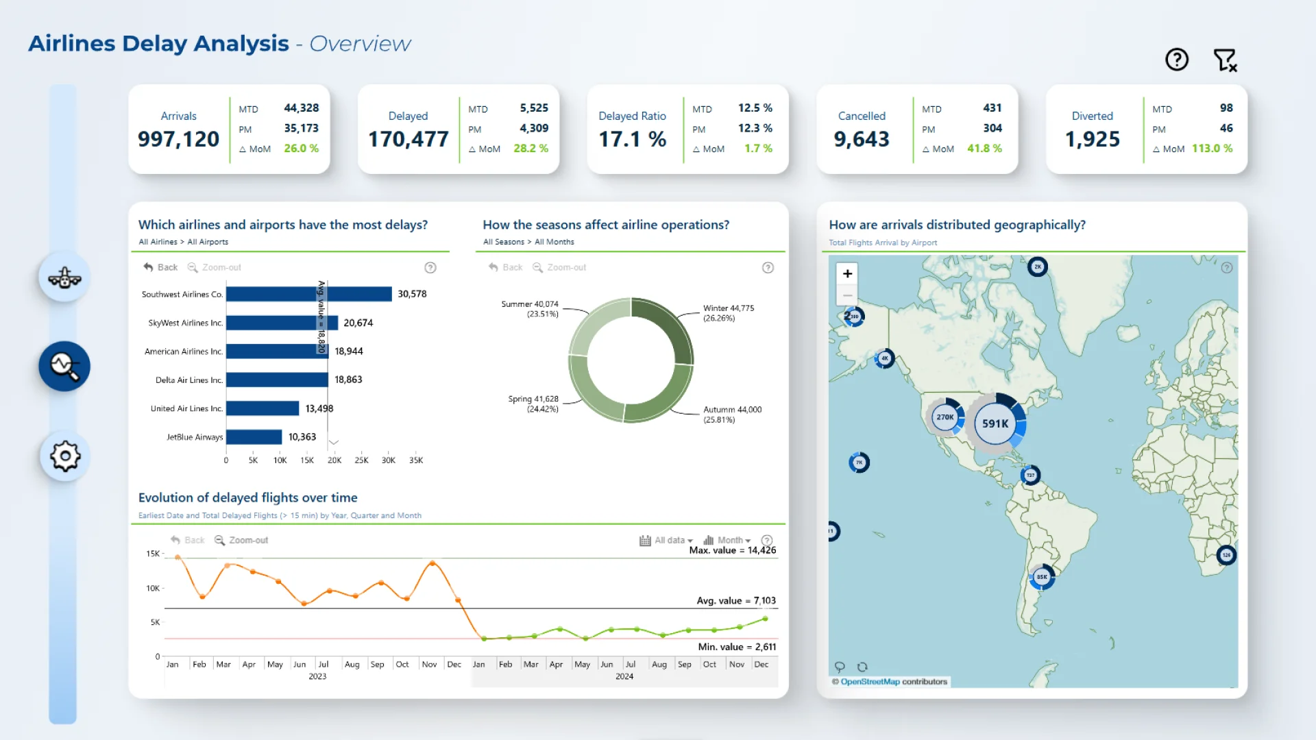Click the Back arrow in the airlines chart
1316x740 pixels.
click(160, 267)
